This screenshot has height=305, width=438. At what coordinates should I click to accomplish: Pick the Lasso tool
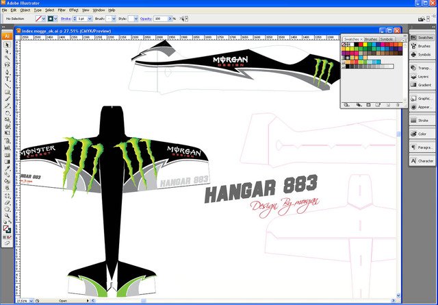8,65
